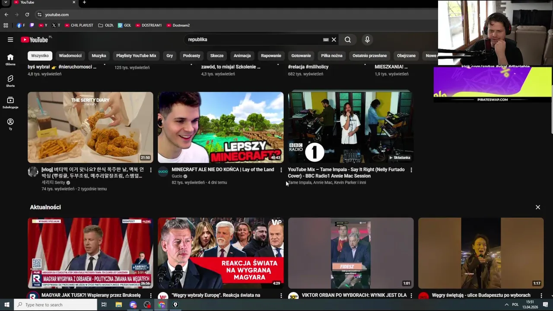Open the CHIL PLAYLIST bookmark

79,25
